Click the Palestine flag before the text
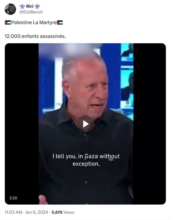This screenshot has height=220, width=175. point(8,22)
